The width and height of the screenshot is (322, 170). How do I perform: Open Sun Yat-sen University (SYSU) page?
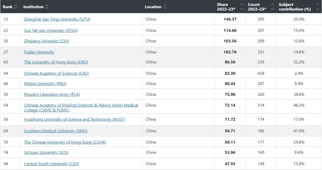51,31
